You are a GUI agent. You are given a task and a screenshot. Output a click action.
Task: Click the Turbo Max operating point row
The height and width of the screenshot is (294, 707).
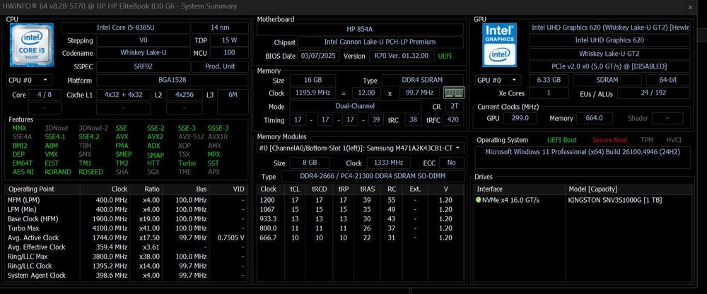127,228
